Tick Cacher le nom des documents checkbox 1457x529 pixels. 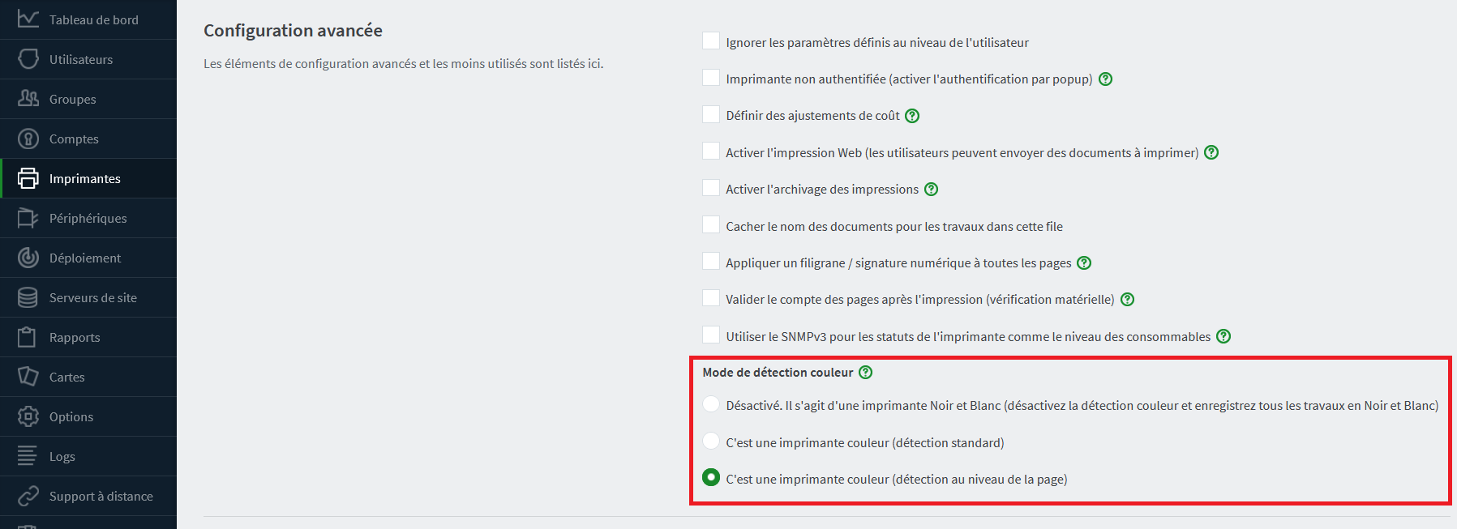pyautogui.click(x=711, y=225)
